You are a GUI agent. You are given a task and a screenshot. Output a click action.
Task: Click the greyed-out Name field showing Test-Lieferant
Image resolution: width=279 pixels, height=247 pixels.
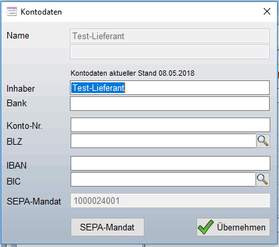click(170, 36)
